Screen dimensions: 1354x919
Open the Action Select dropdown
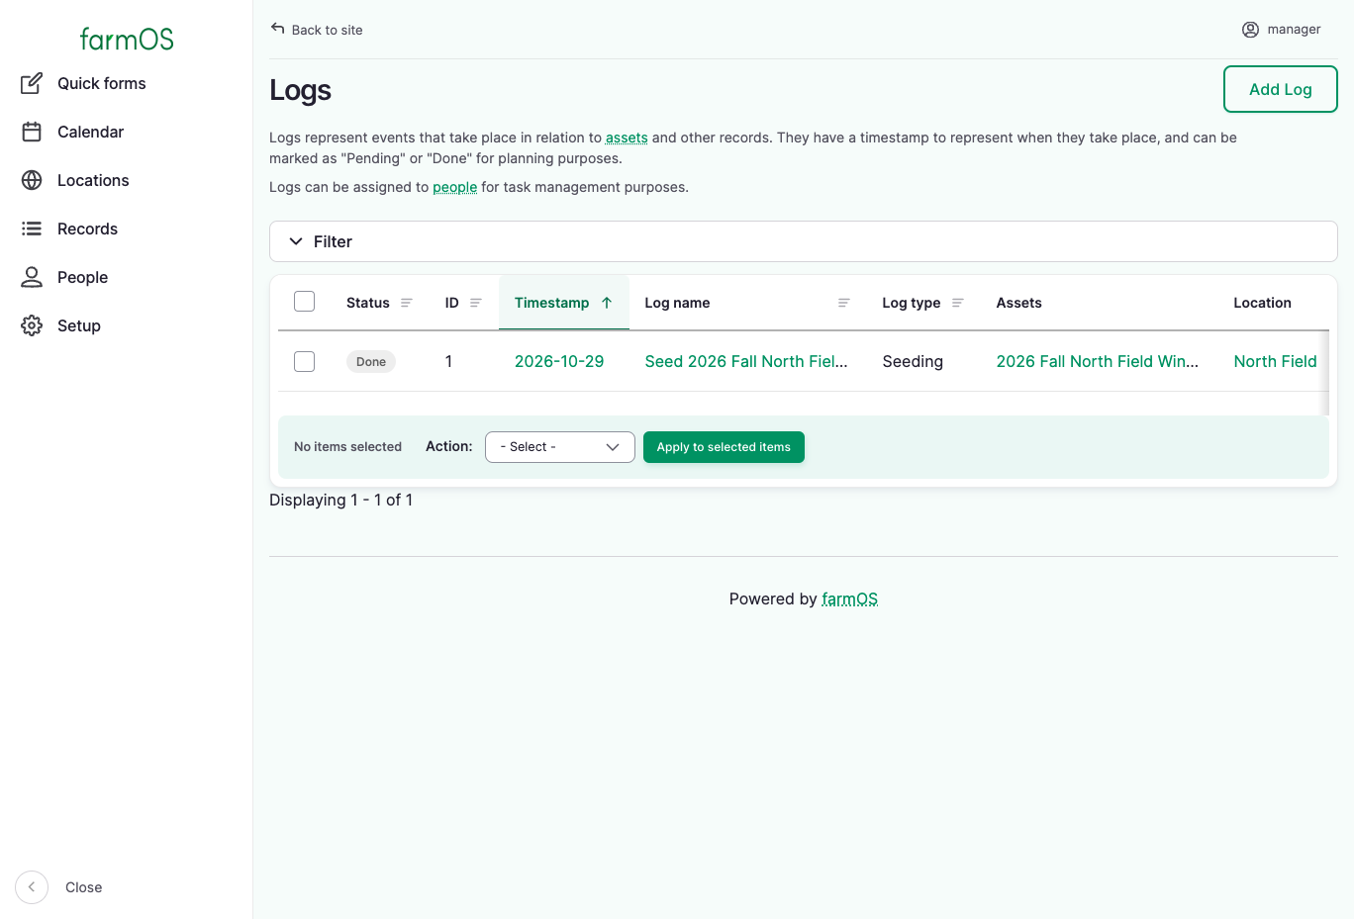[560, 447]
